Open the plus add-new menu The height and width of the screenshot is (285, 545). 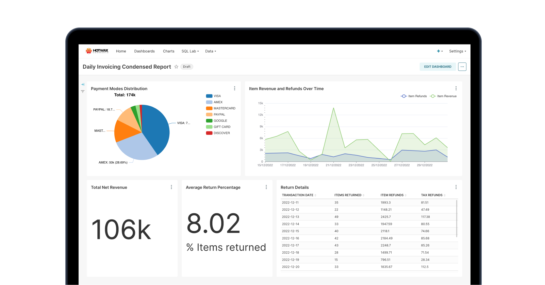point(440,51)
